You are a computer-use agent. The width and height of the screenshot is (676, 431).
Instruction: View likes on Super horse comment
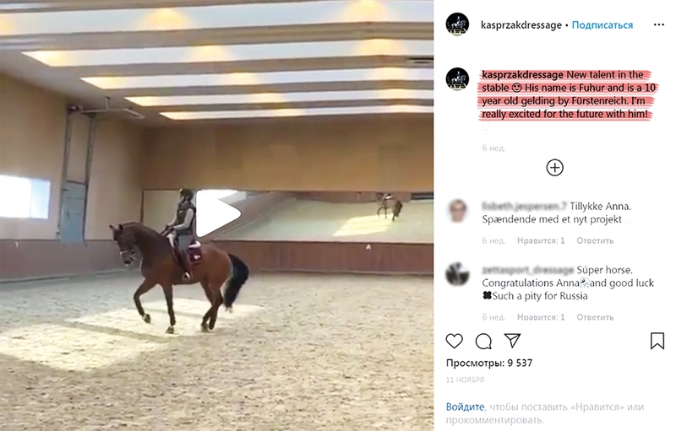[x=541, y=317]
